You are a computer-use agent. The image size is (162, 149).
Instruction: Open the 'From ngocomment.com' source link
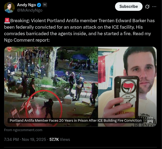pyautogui.click(x=23, y=130)
